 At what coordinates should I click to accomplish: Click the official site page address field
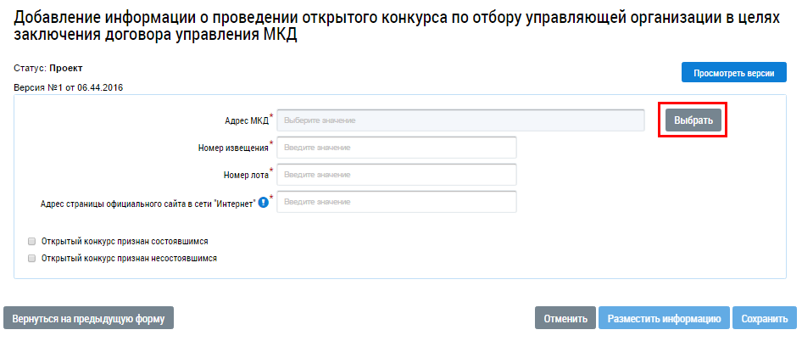[397, 202]
